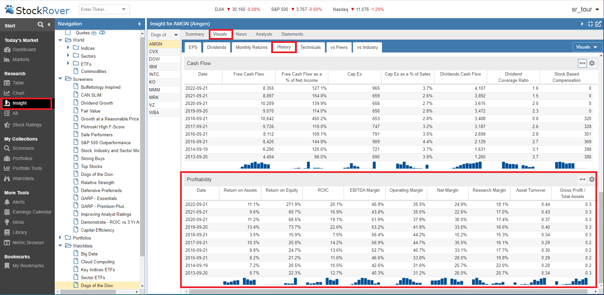Screen dimensions: 604x295
Task: Click the Enter Ticker input field
Action: point(100,9)
